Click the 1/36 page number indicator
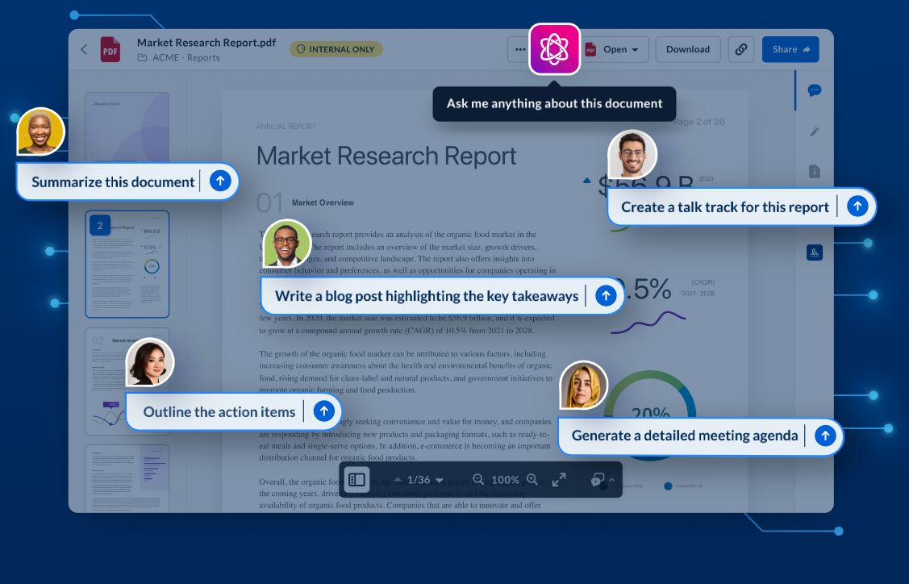Image resolution: width=909 pixels, height=584 pixels. pos(419,480)
